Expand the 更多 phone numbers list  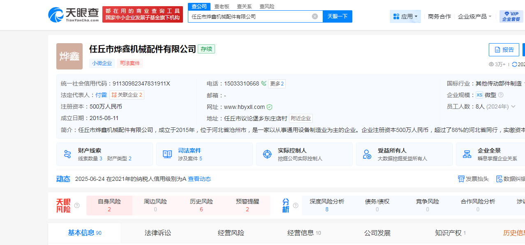277,84
